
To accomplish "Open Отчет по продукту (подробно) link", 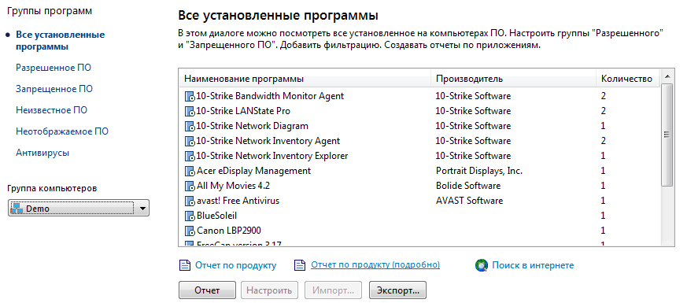I will pos(375,265).
